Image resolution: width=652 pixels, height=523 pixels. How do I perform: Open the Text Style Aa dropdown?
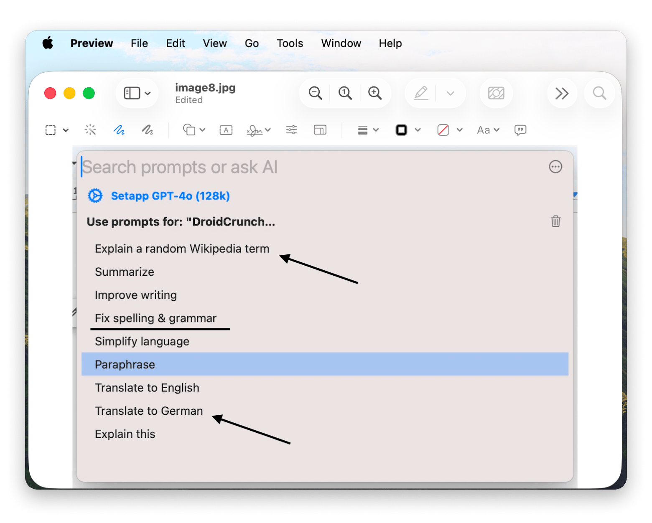pos(488,130)
